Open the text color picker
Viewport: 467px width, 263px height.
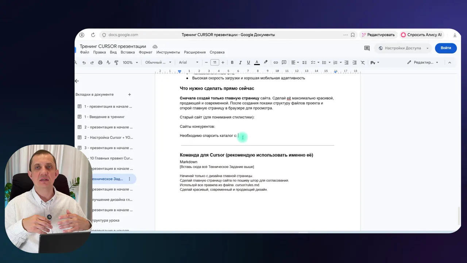click(257, 62)
